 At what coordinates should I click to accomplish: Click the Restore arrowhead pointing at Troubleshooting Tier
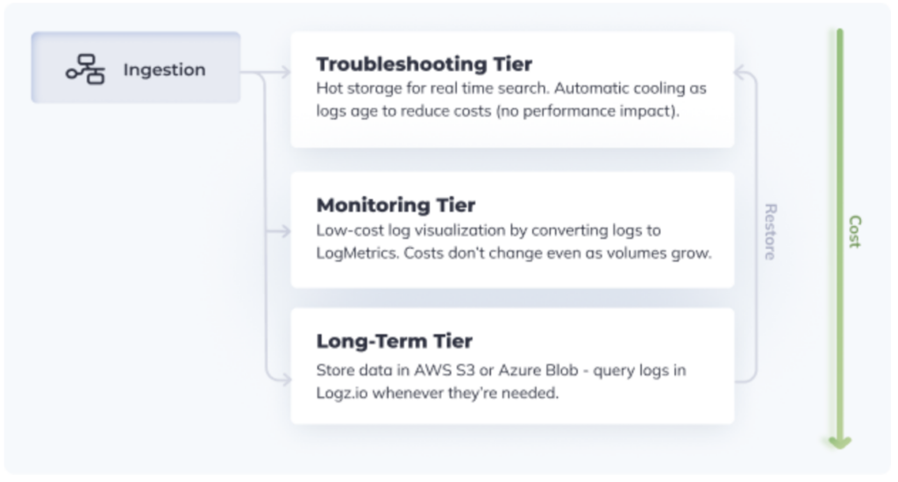coord(739,73)
